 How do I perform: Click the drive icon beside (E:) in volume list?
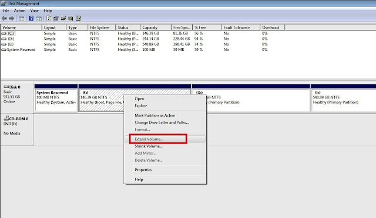[4, 45]
